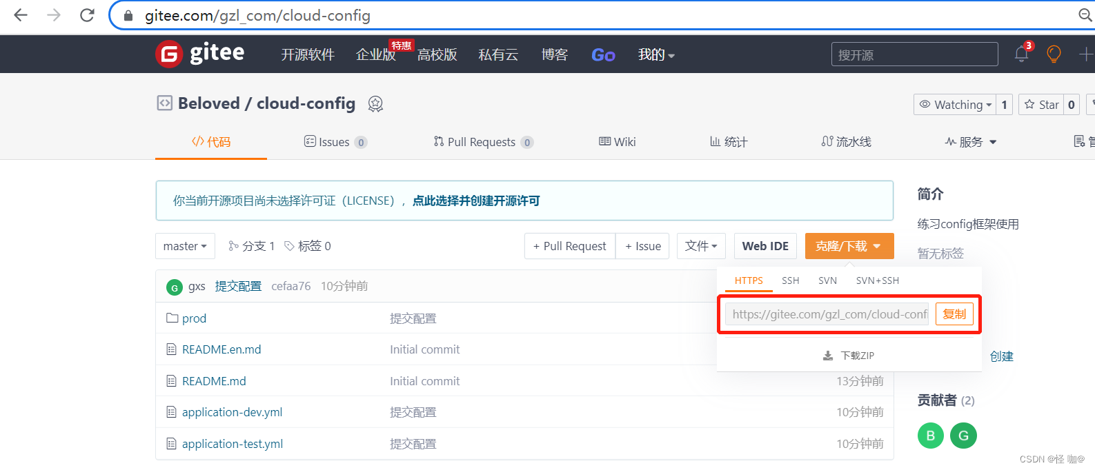Open README.en.md file
Screen dimensions: 1095x470
pos(221,349)
